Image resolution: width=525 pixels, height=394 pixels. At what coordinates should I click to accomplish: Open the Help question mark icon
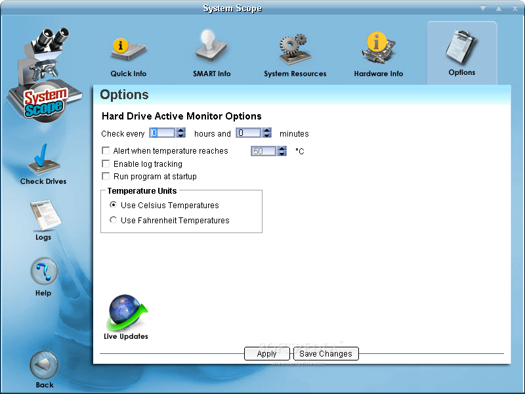[x=44, y=272]
